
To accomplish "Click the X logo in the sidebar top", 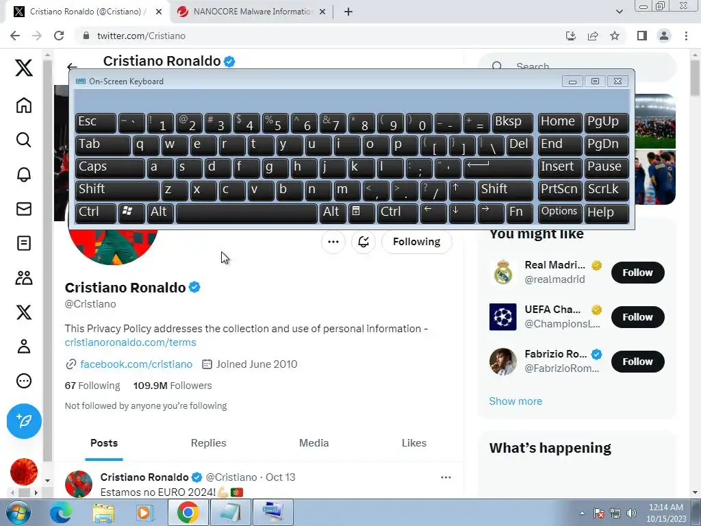I will [24, 68].
